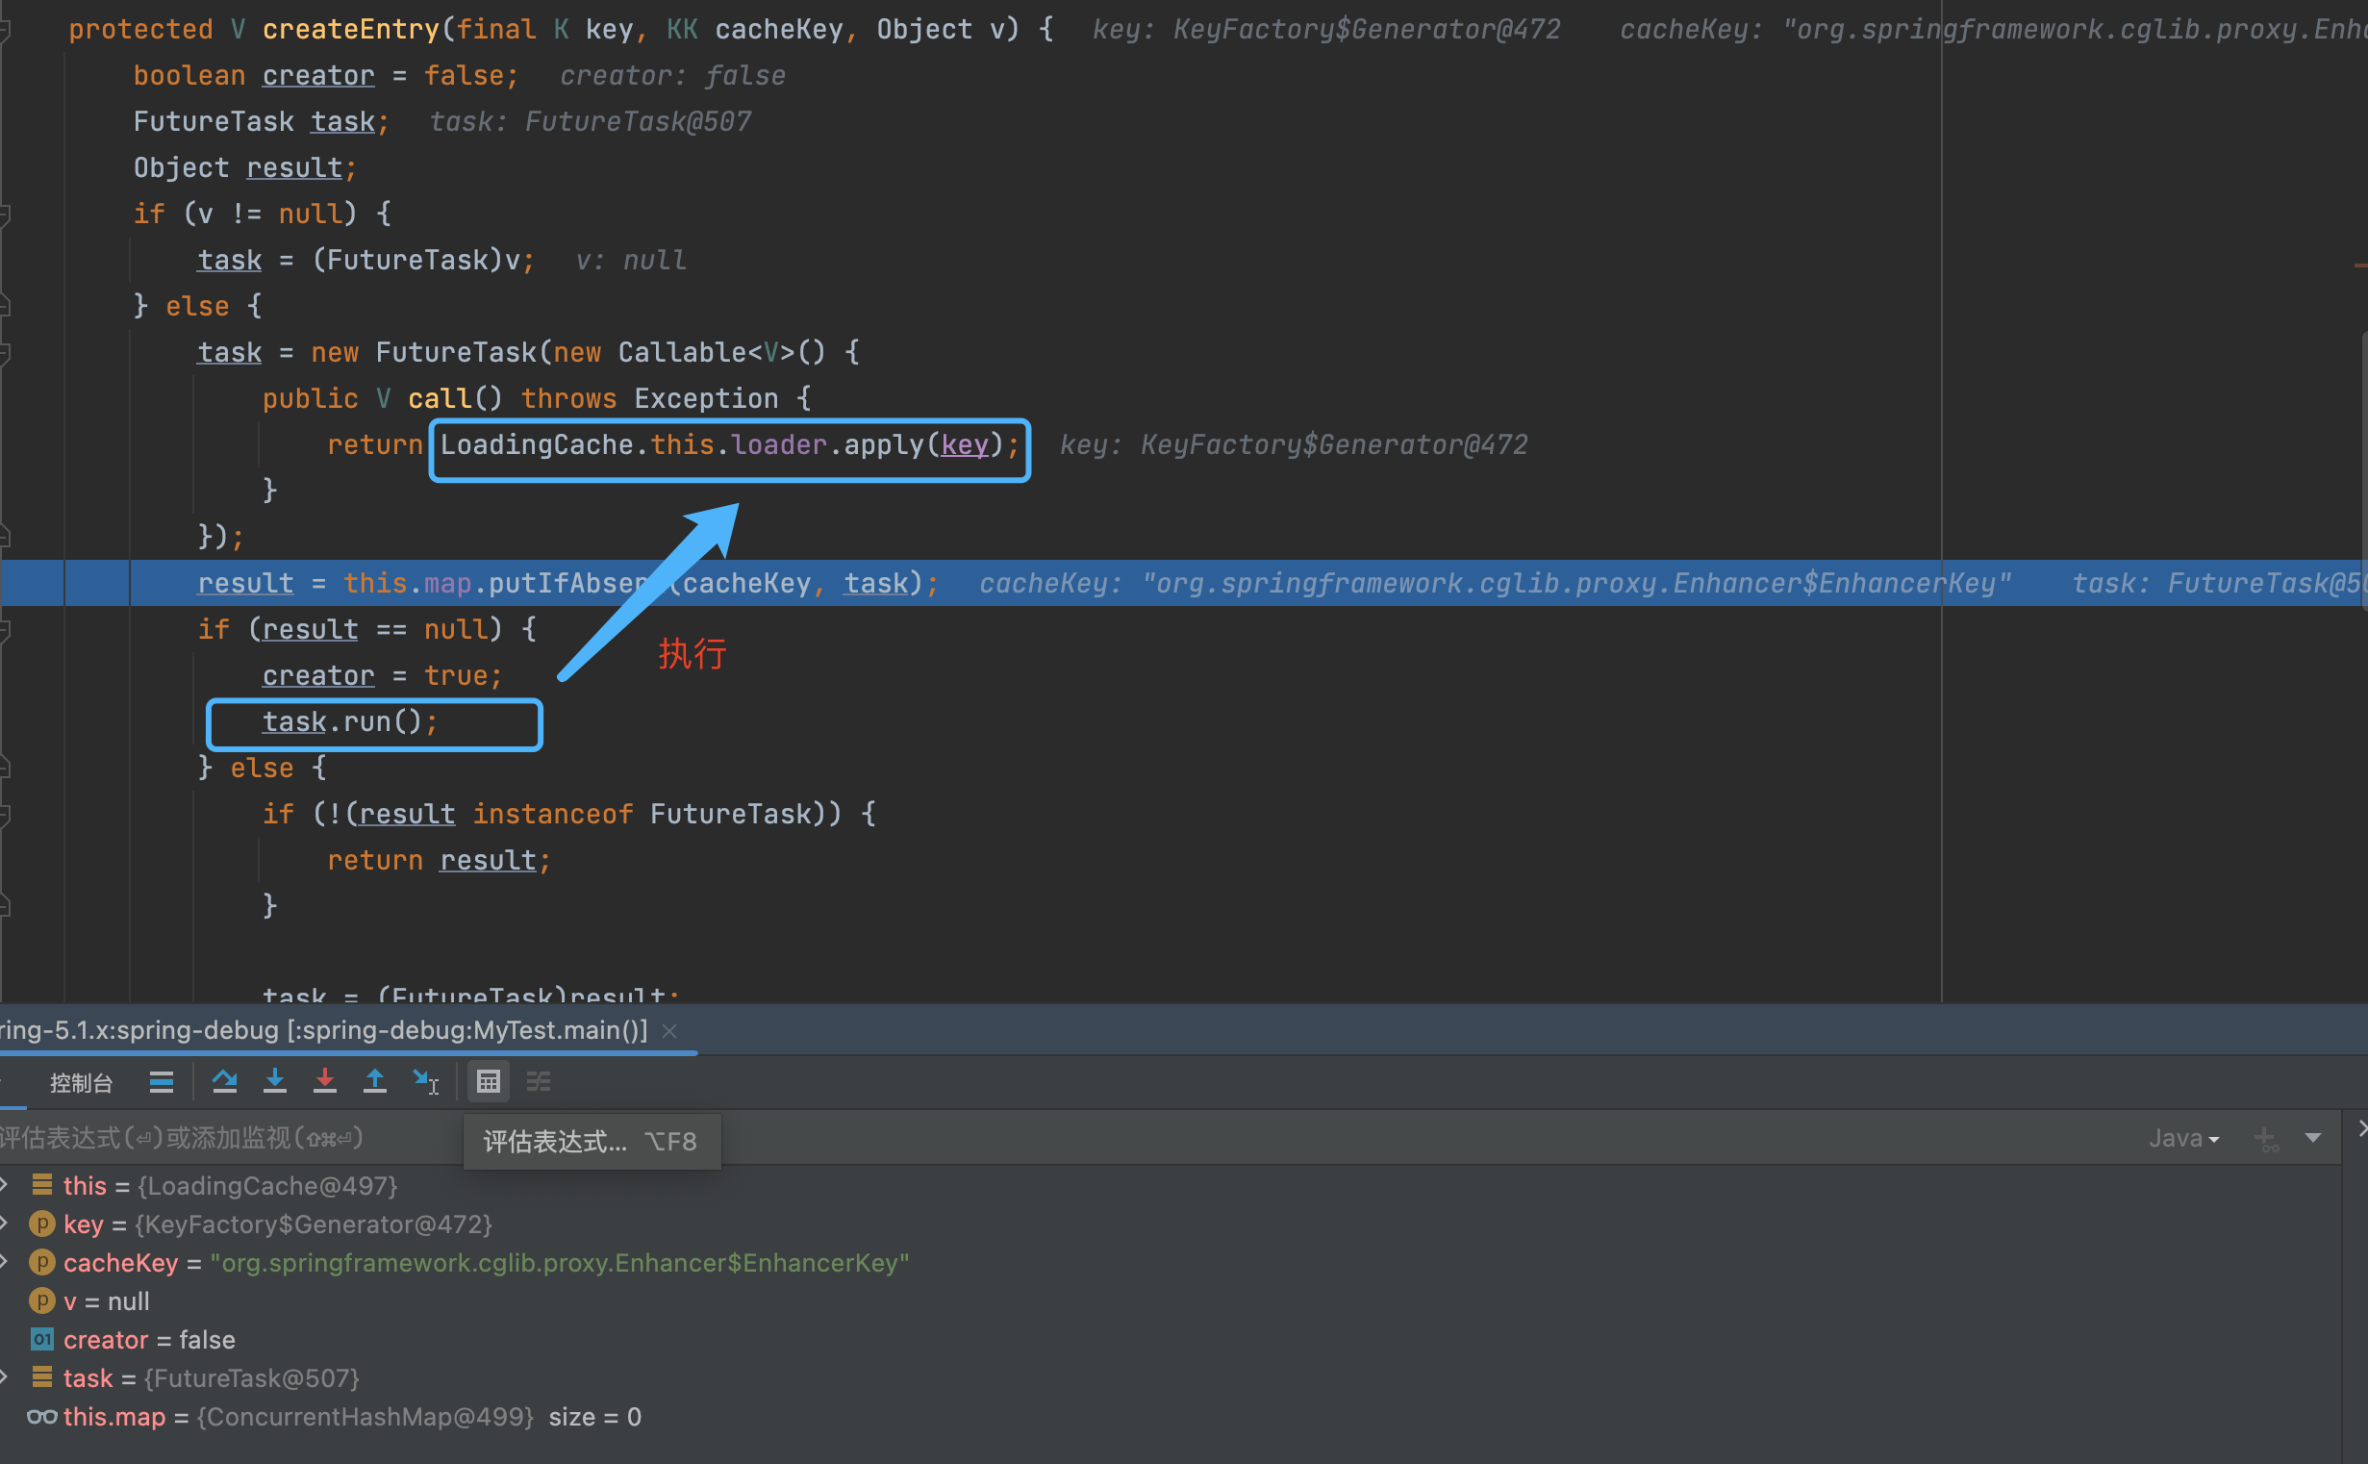
Task: Open the Java language selector dropdown
Action: coord(2184,1138)
